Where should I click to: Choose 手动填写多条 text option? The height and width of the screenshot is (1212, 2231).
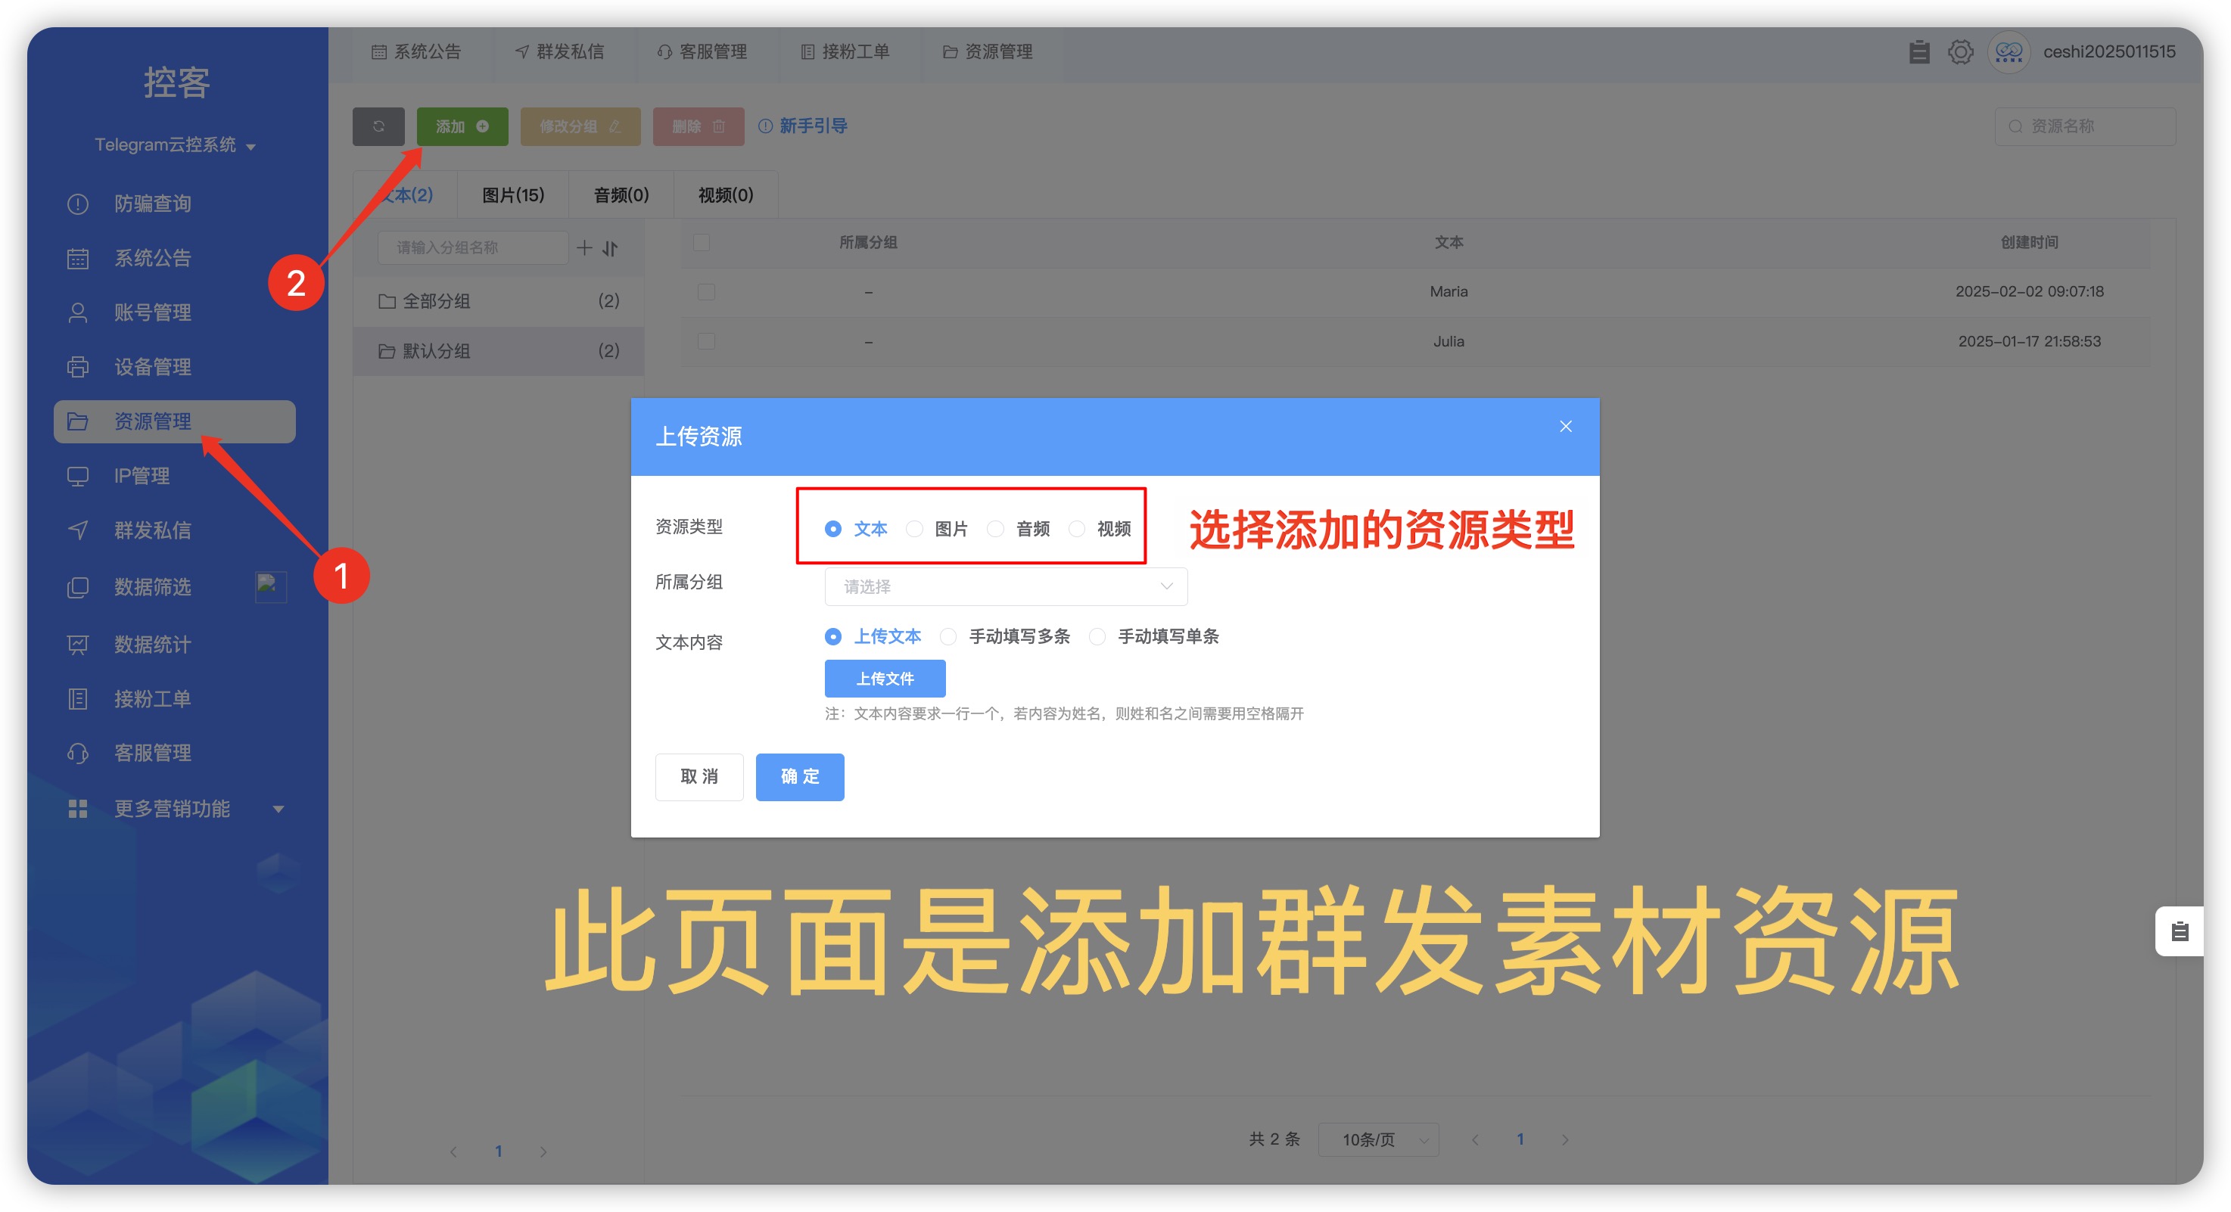pos(949,636)
